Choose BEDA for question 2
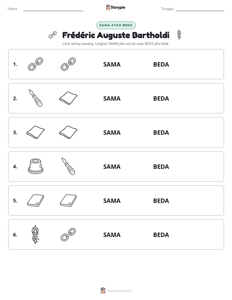 pyautogui.click(x=161, y=98)
